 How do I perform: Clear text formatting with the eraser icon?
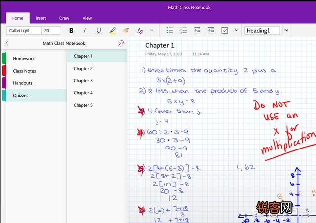click(140, 31)
